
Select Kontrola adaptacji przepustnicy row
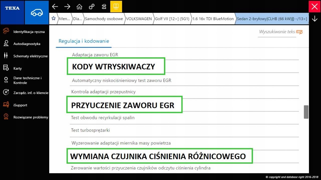pyautogui.click(x=184, y=92)
